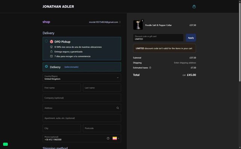Image resolution: width=241 pixels, height=149 pixels.
Task: Open the Shop Pay logo link
Action: [46, 22]
